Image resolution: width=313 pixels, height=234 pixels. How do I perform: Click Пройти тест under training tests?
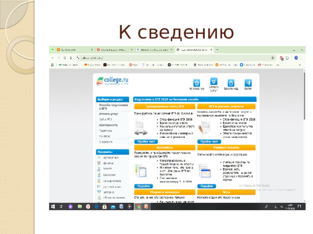pos(146,141)
